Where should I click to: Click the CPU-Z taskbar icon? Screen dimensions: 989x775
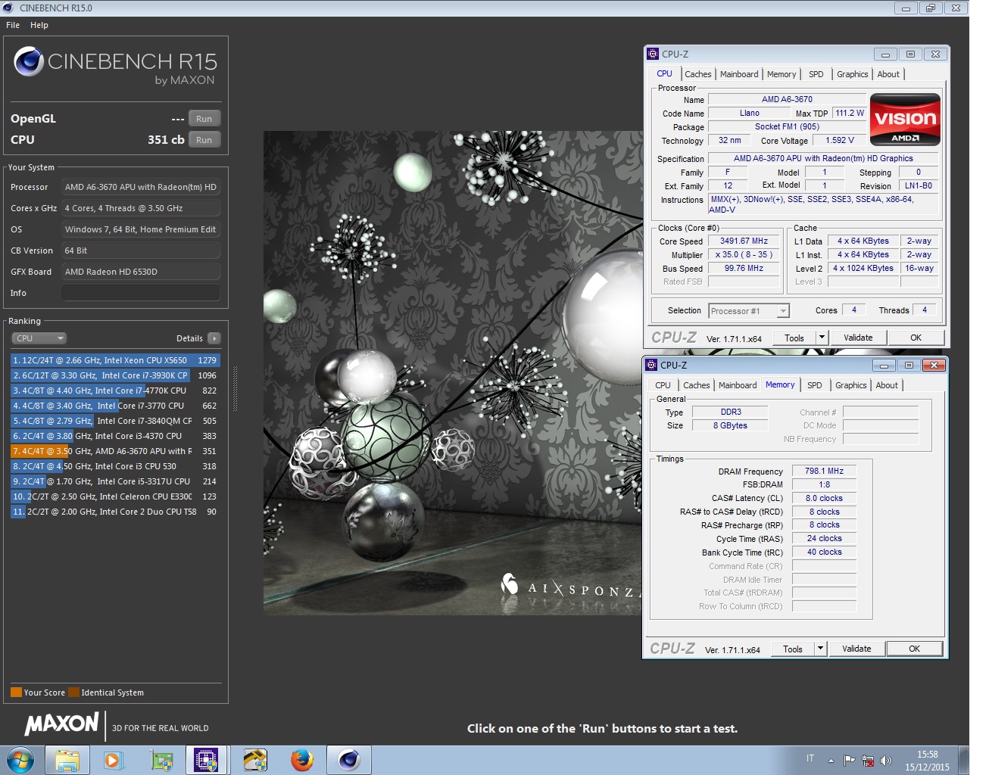206,760
